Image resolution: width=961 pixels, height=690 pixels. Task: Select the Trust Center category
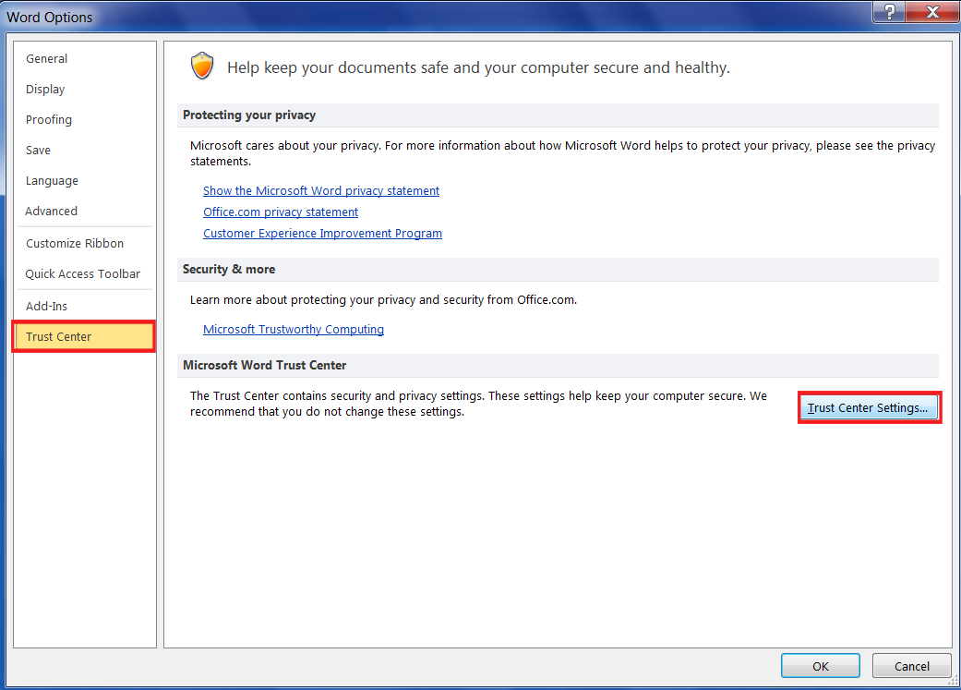pos(59,337)
